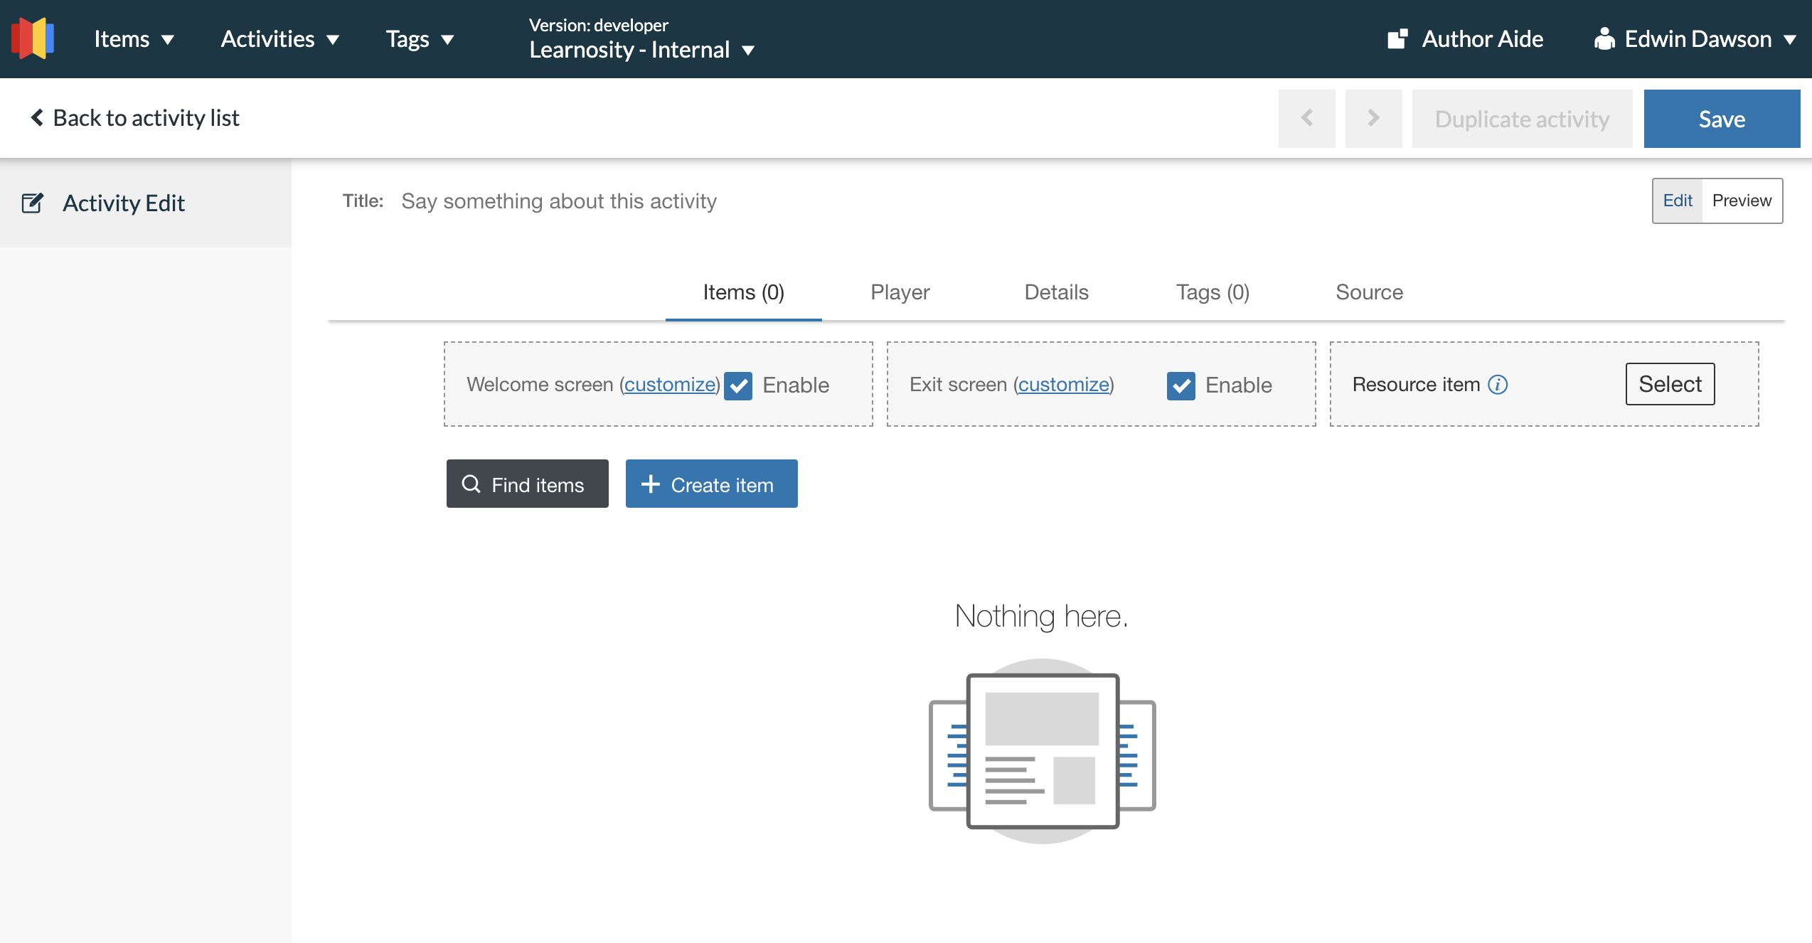Open customize for the Welcome screen
This screenshot has width=1812, height=943.
[x=669, y=385]
